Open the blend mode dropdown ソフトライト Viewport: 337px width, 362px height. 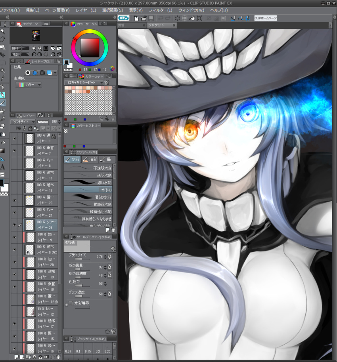(x=23, y=122)
